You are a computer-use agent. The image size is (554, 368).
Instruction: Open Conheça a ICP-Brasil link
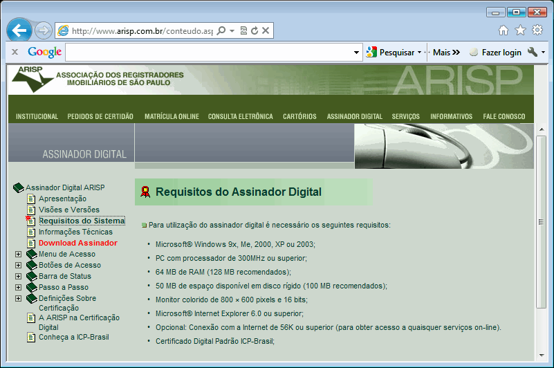pyautogui.click(x=74, y=338)
